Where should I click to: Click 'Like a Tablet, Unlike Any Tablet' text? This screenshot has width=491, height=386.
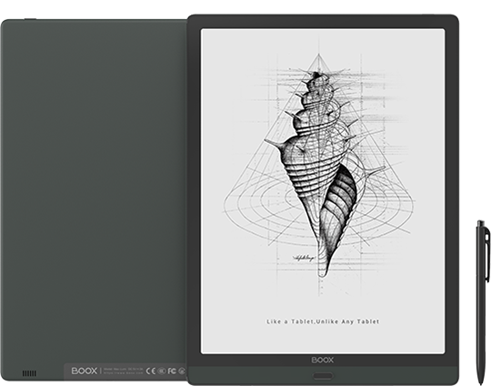pyautogui.click(x=323, y=321)
